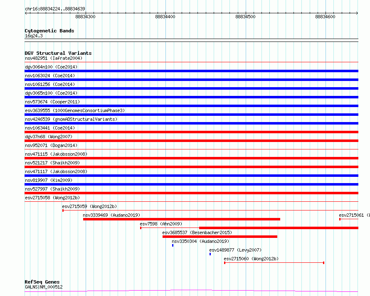Click the 88834500 ruler tick label
The width and height of the screenshot is (370, 296).
pos(245,17)
